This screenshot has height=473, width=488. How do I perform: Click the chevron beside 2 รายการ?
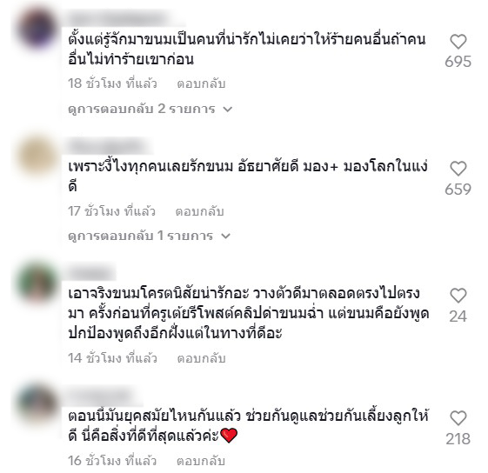[228, 110]
